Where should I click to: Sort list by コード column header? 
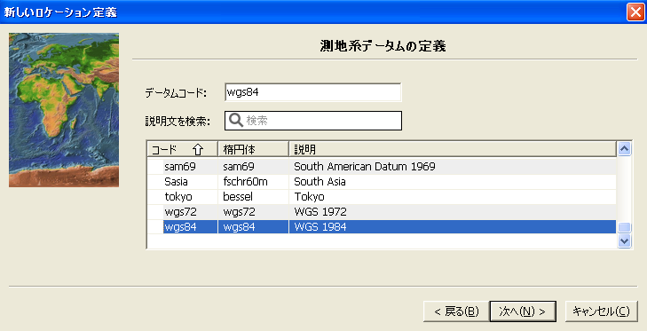click(182, 149)
